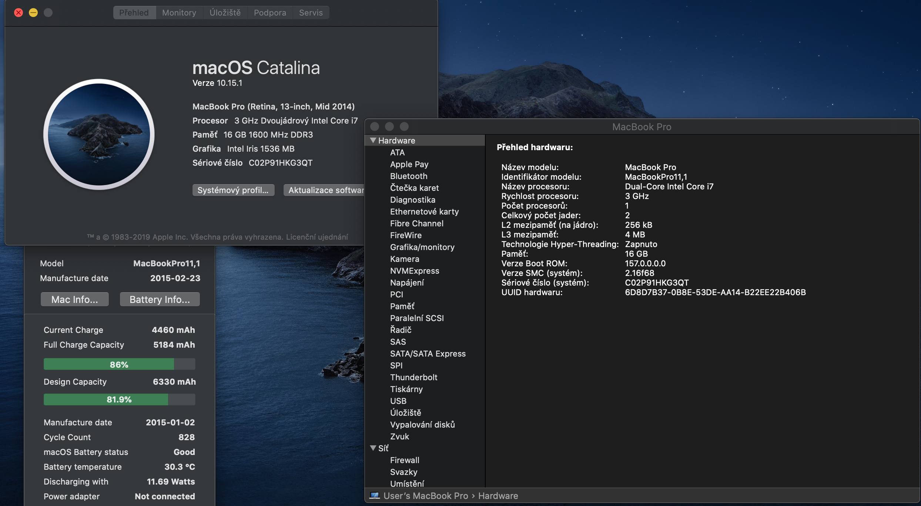Click the laptop icon in the path bar

375,496
